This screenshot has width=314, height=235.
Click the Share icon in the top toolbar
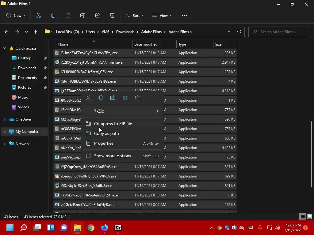pos(98,15)
